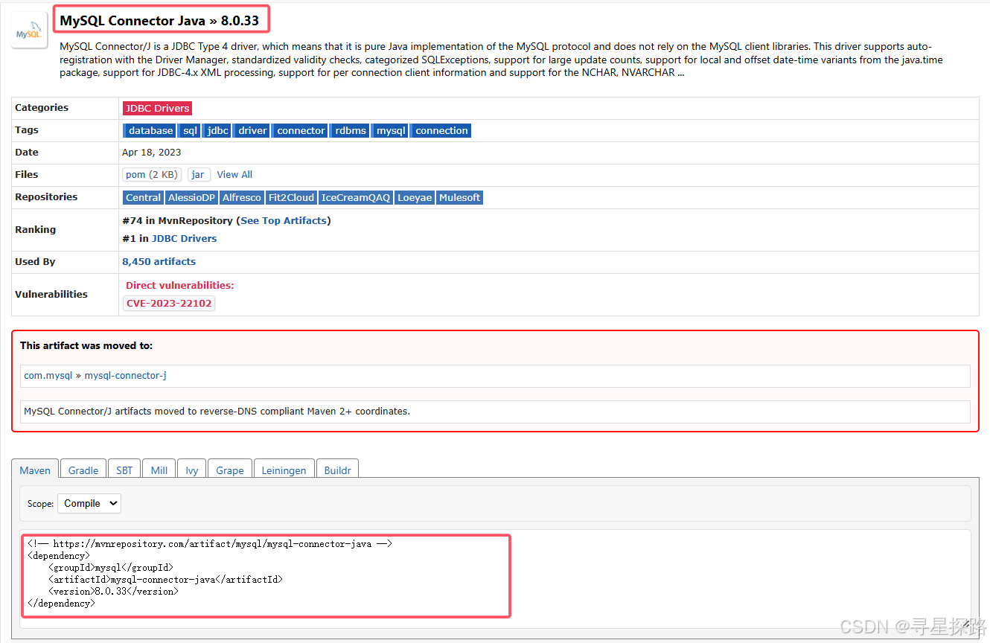Download the pom (2 KB) file
The height and width of the screenshot is (643, 990).
(152, 175)
